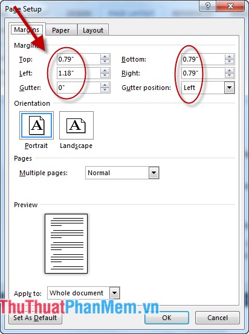The height and width of the screenshot is (334, 249).
Task: Open the Apply to dropdown
Action: tap(115, 293)
